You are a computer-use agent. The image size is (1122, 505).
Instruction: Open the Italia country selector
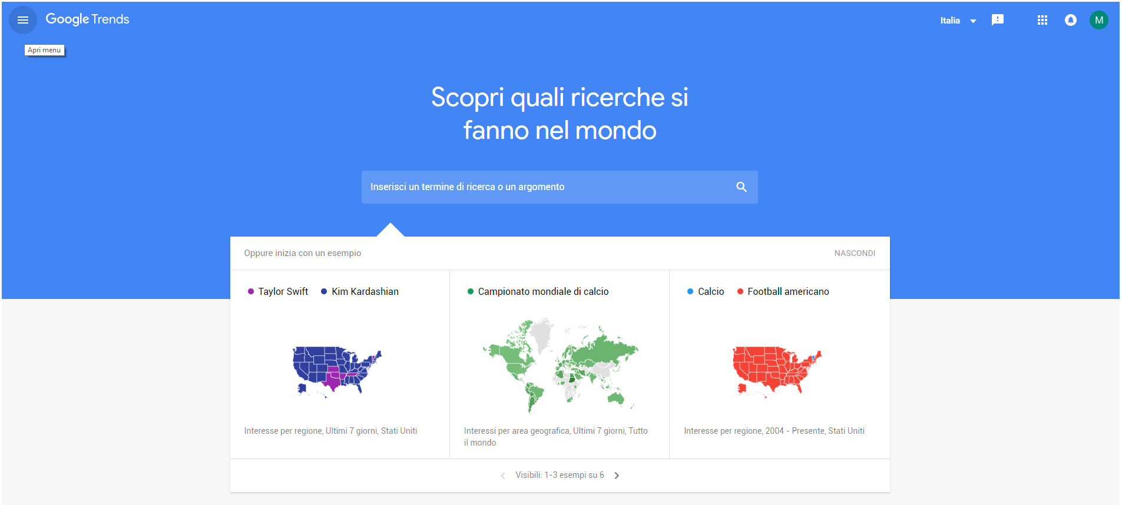point(958,19)
